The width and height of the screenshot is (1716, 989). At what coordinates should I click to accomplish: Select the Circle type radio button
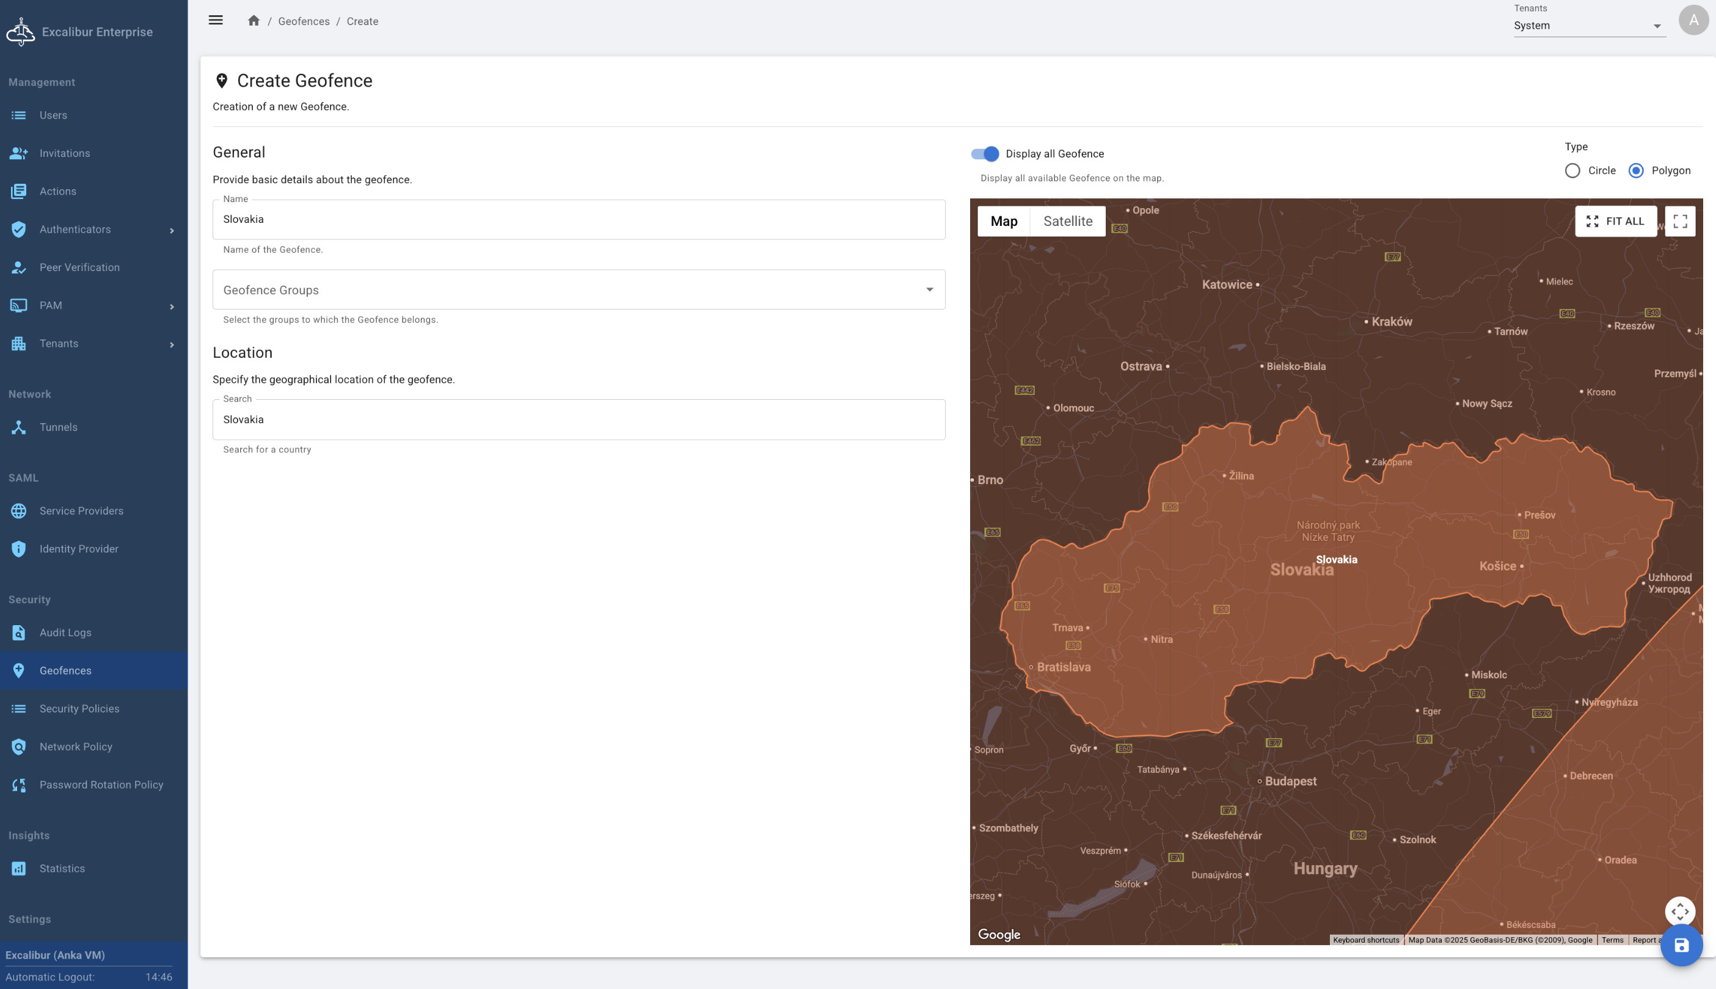(1572, 170)
